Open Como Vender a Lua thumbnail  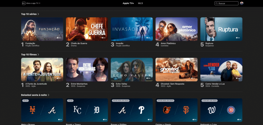[221, 70]
